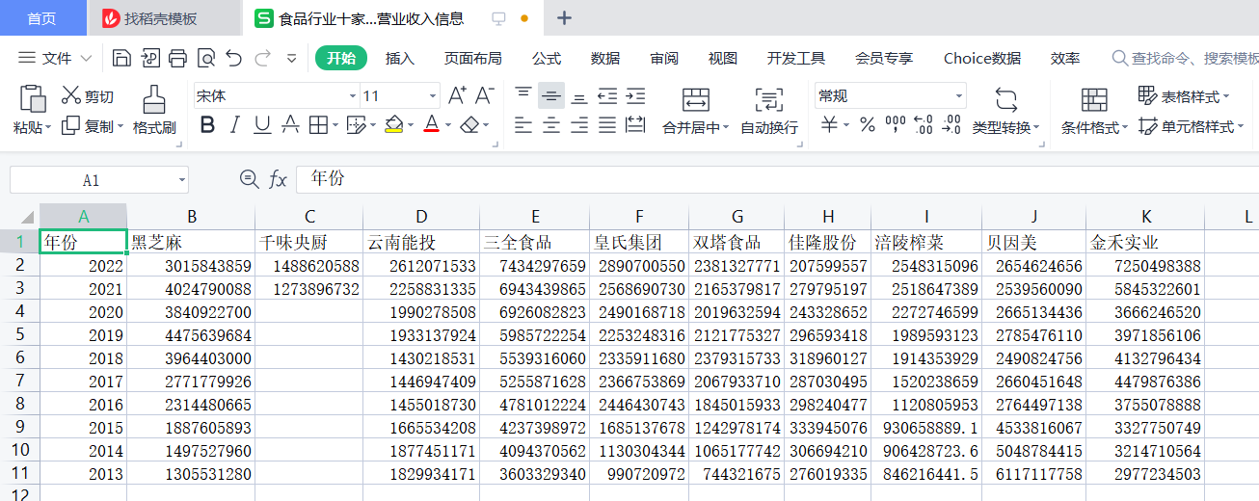Screen dimensions: 1259x501
Task: Toggle center horizontal alignment
Action: [x=551, y=125]
